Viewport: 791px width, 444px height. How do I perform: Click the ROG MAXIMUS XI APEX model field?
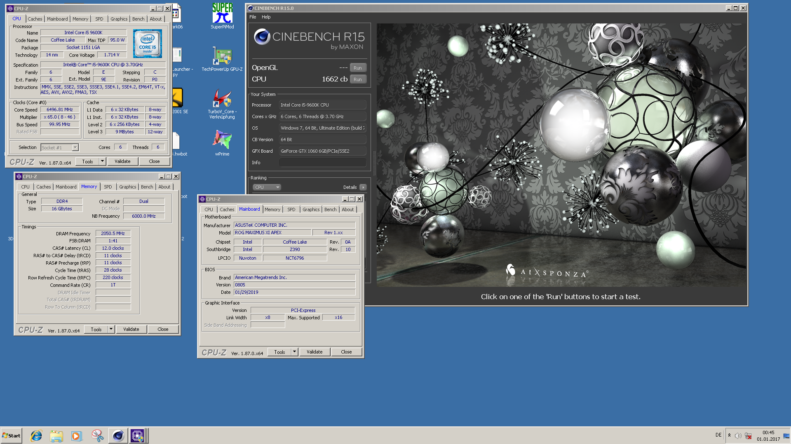click(x=272, y=232)
